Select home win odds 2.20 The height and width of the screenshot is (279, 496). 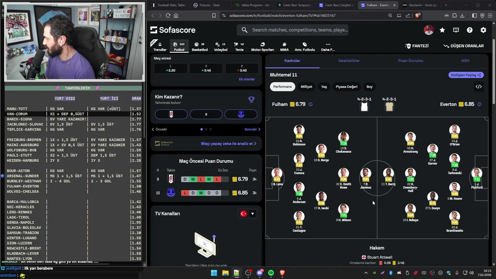tap(170, 68)
